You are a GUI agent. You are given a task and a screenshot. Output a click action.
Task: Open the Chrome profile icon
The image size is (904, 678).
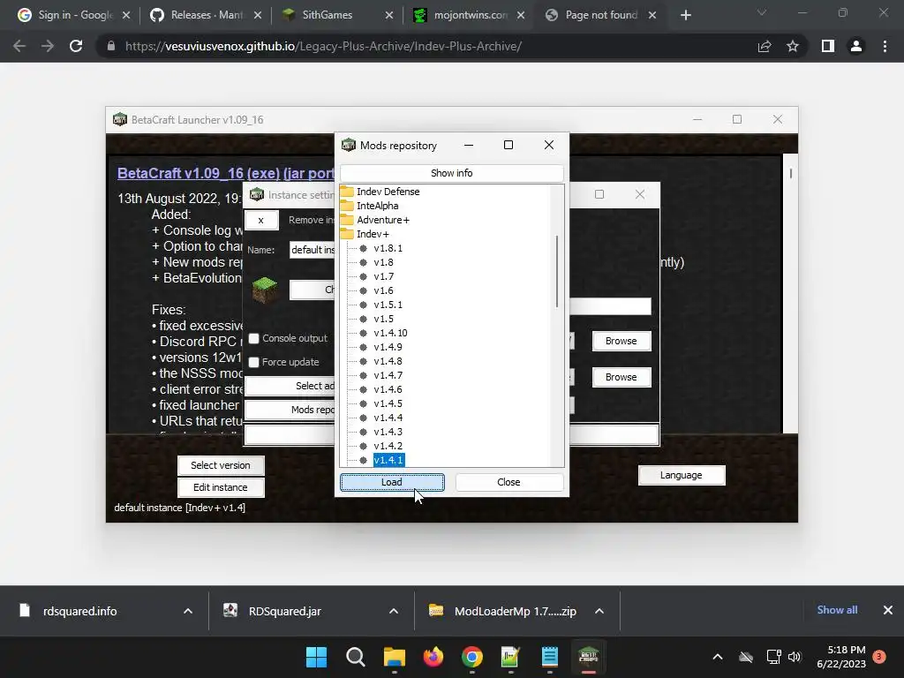[x=856, y=46]
